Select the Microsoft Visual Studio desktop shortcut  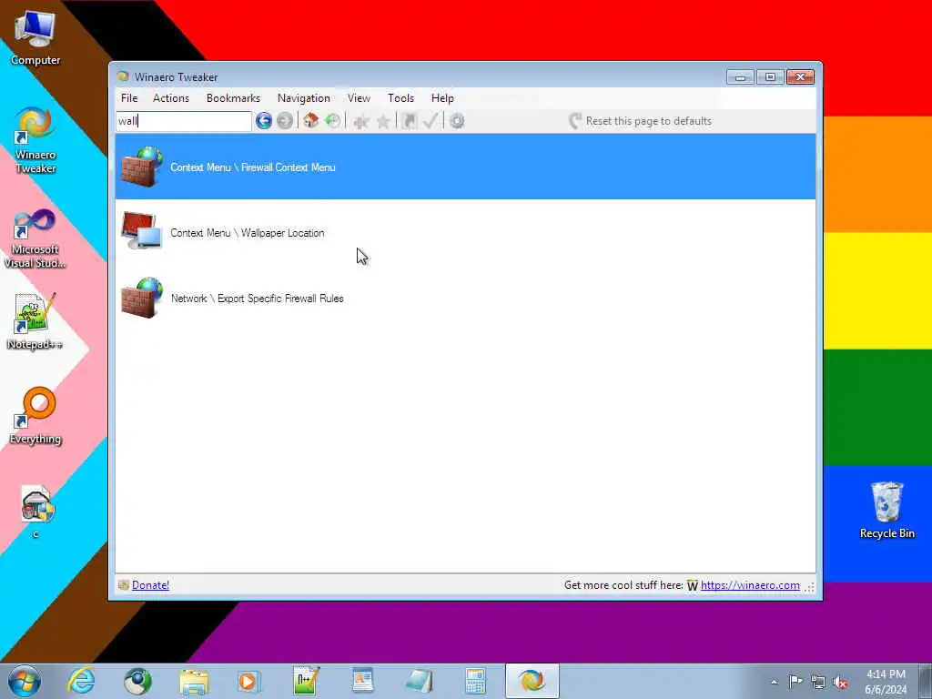(35, 239)
